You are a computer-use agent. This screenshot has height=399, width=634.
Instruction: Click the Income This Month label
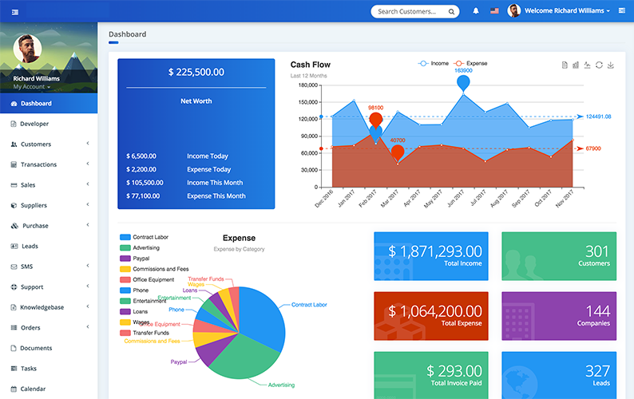(215, 183)
